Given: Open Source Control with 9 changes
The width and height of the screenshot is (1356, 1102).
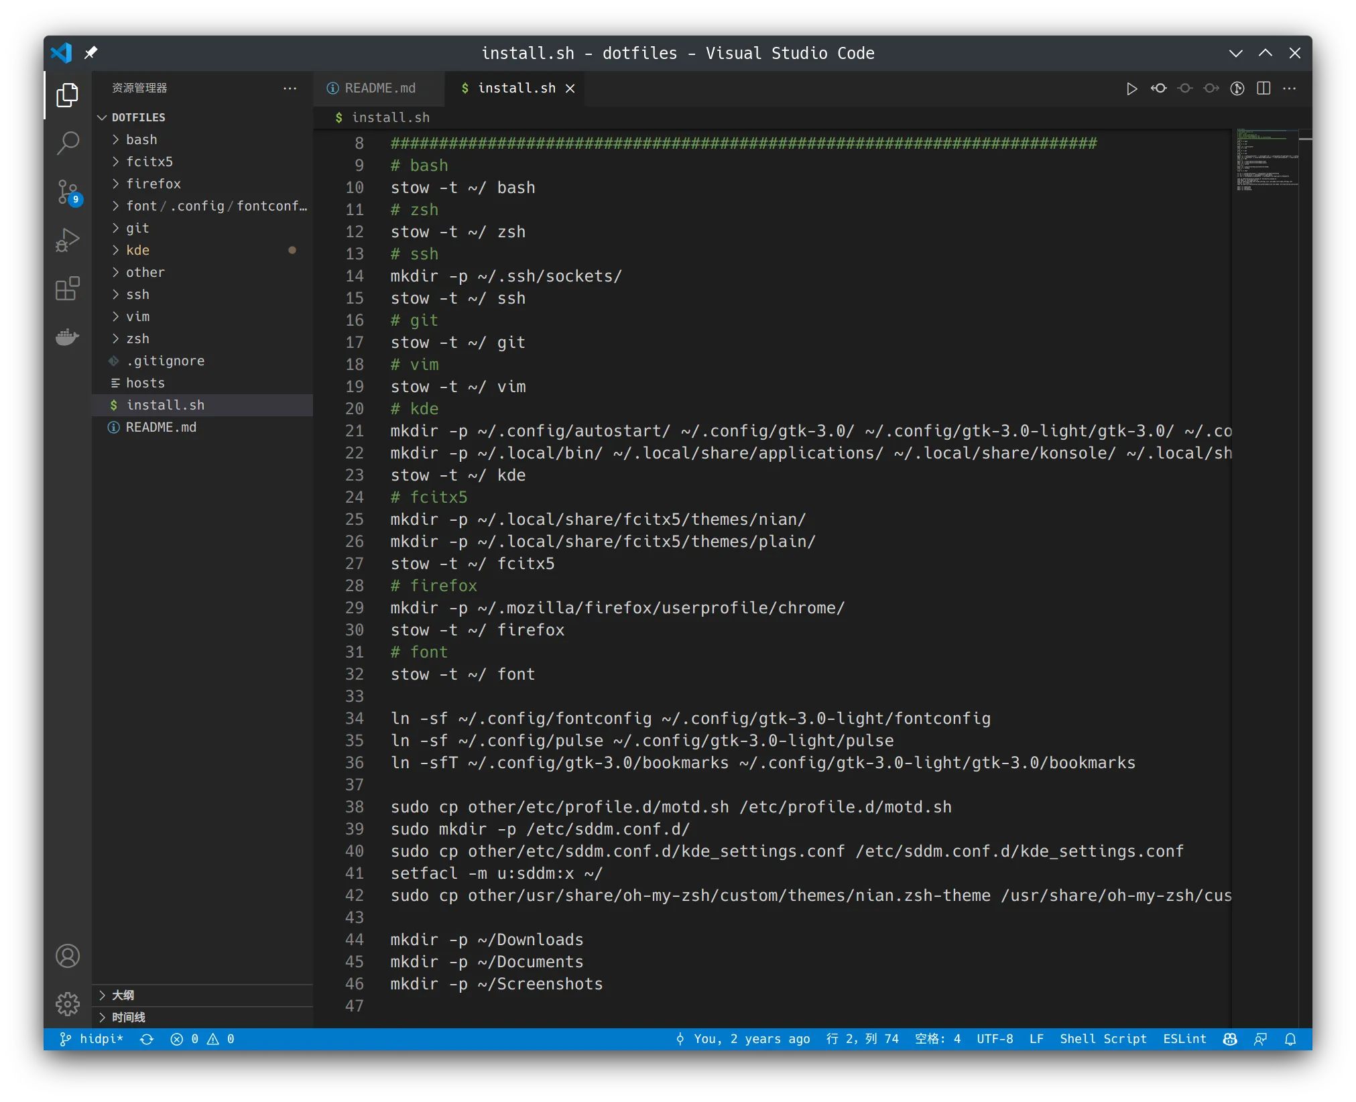Looking at the screenshot, I should coord(67,192).
